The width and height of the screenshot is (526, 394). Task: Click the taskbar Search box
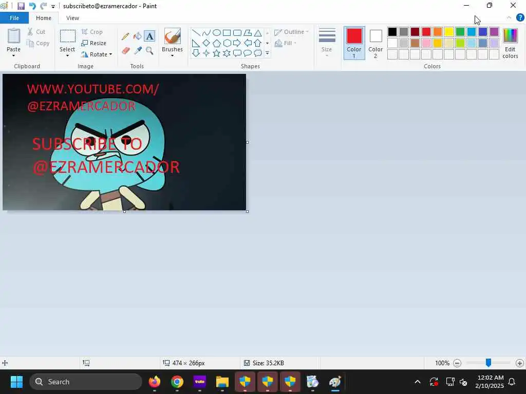(x=86, y=382)
